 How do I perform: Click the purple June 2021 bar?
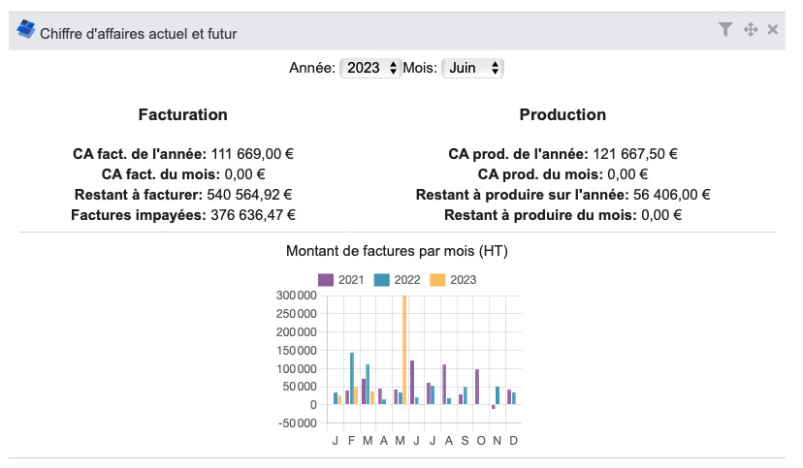pyautogui.click(x=412, y=383)
